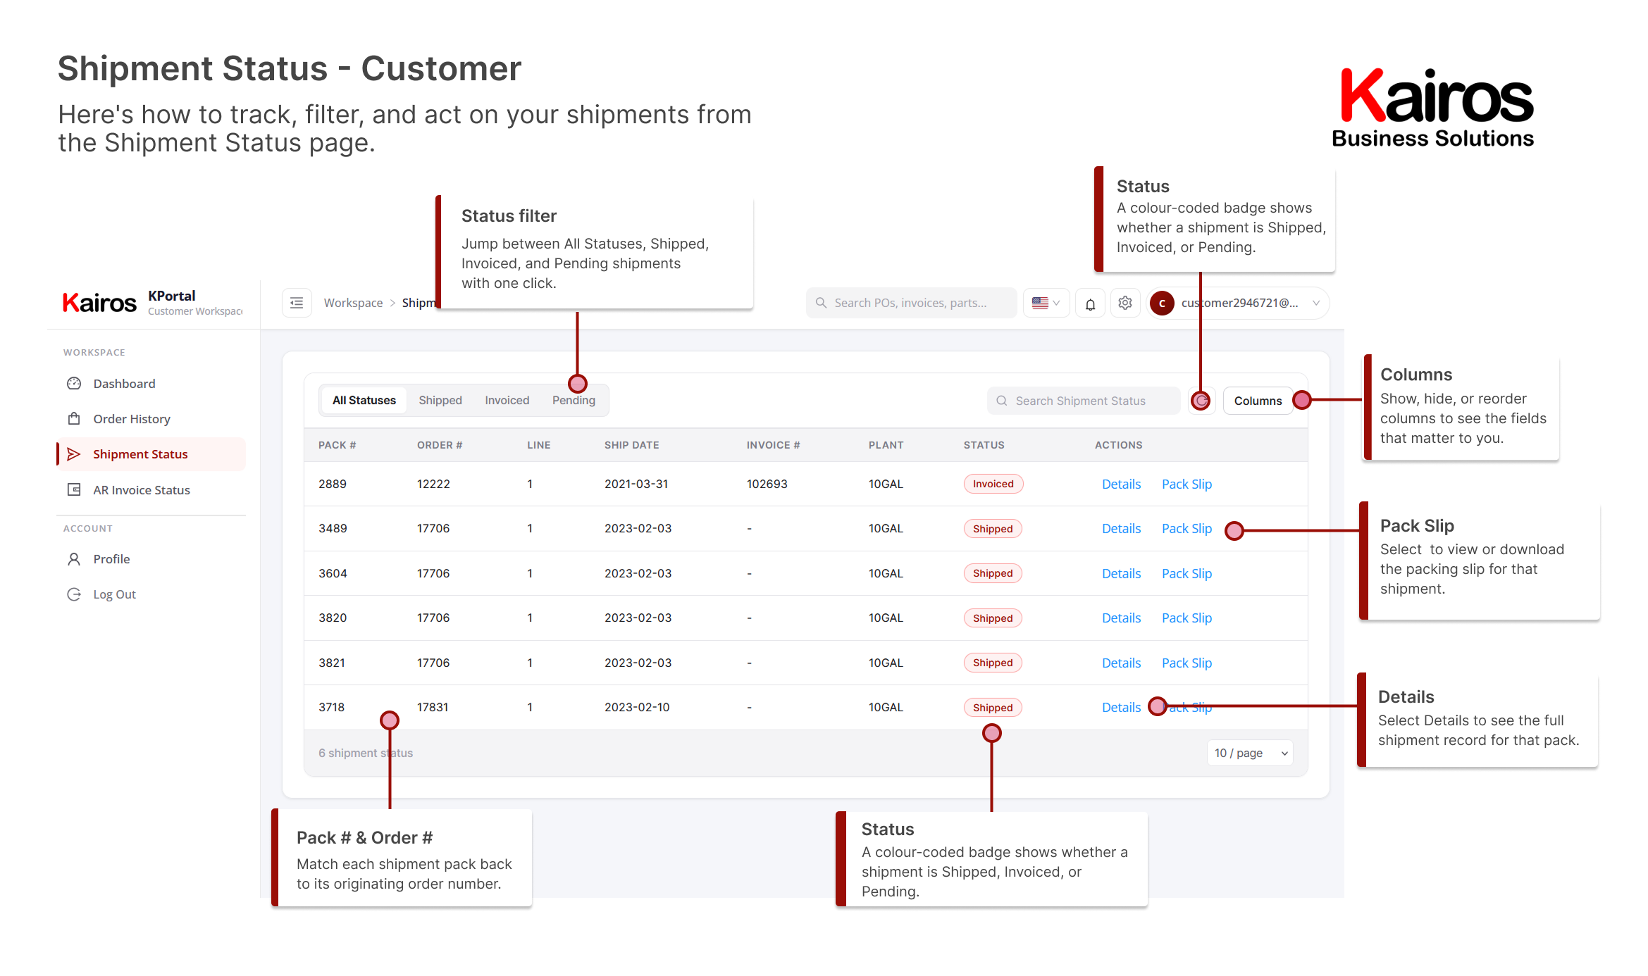Open the Profile page
The height and width of the screenshot is (976, 1648).
coord(151,559)
